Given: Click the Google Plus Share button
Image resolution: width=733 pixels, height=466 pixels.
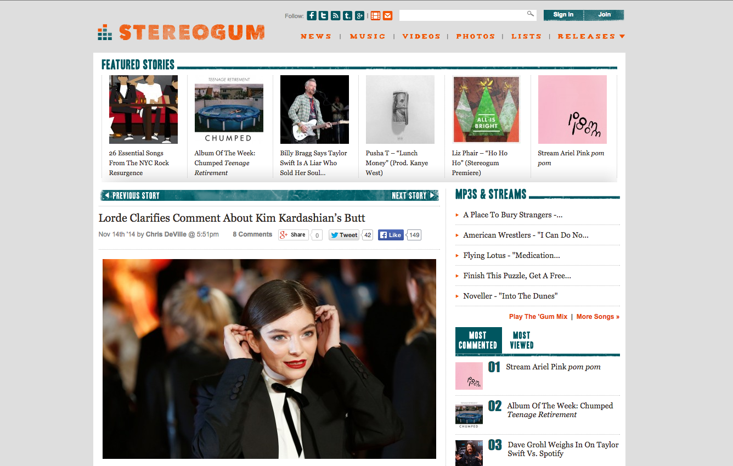Looking at the screenshot, I should (x=293, y=235).
